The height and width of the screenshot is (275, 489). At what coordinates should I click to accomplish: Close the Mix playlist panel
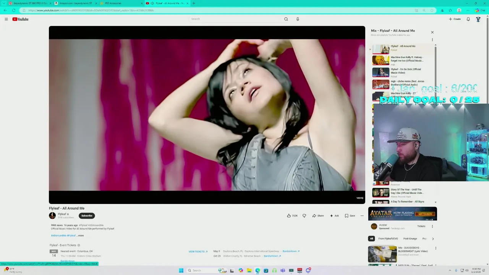coord(432,32)
